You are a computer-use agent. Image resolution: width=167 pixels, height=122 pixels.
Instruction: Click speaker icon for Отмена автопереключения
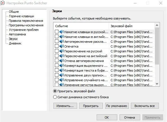[x=61, y=61]
